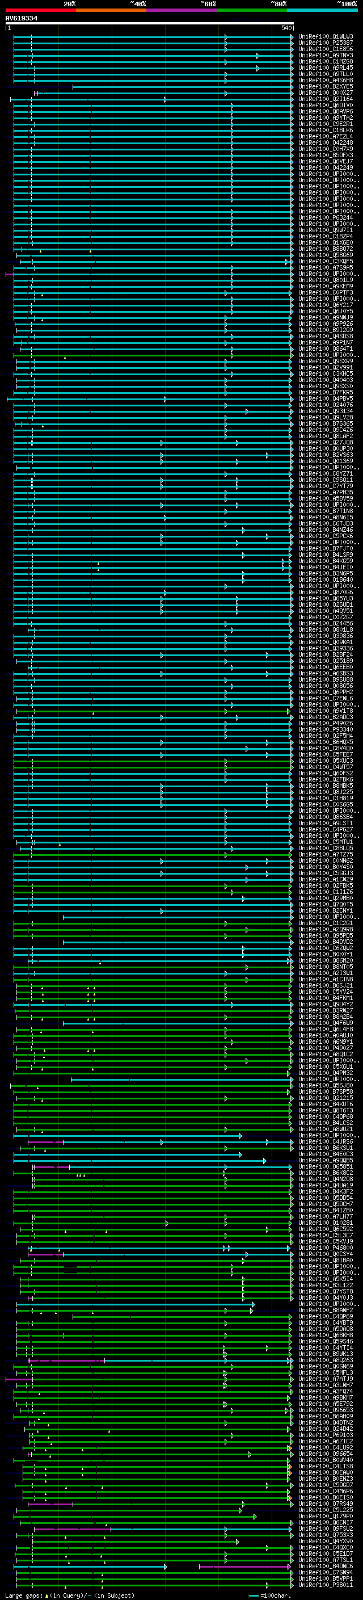Select the UniRef100_A4S6H8 label
Image resolution: width=363 pixels, height=1600 pixels.
pyautogui.click(x=326, y=80)
